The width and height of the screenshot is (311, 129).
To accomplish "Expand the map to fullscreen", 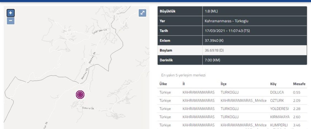I will (142, 13).
